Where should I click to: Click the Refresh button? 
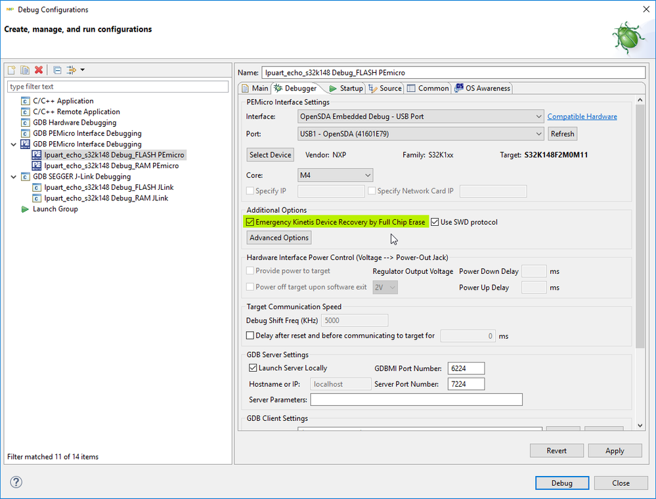coord(562,134)
